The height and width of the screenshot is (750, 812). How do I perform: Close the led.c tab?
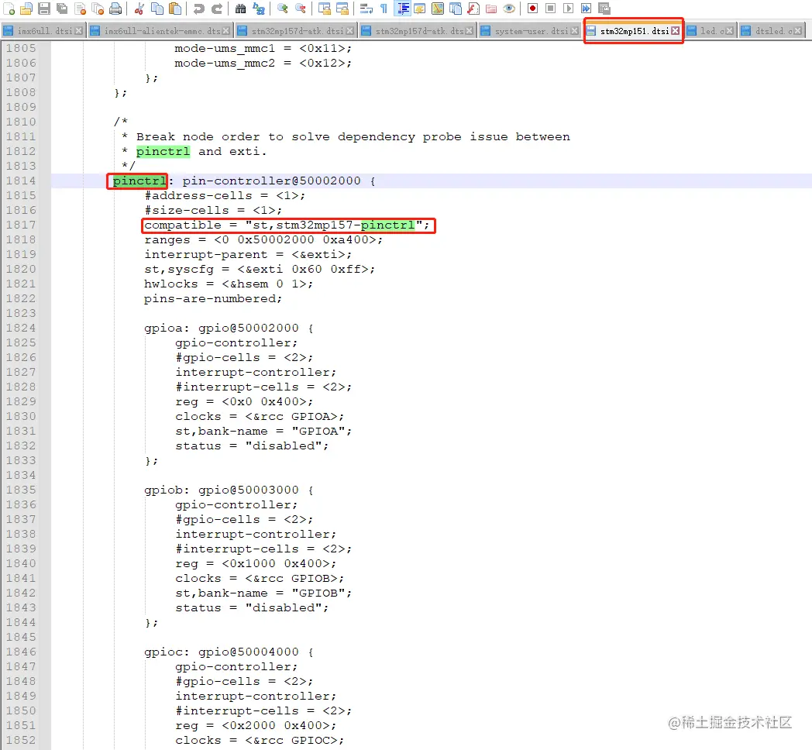[729, 31]
